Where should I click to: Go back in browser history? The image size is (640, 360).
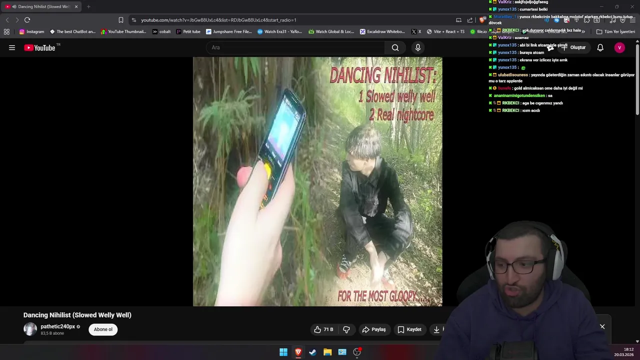pos(7,20)
